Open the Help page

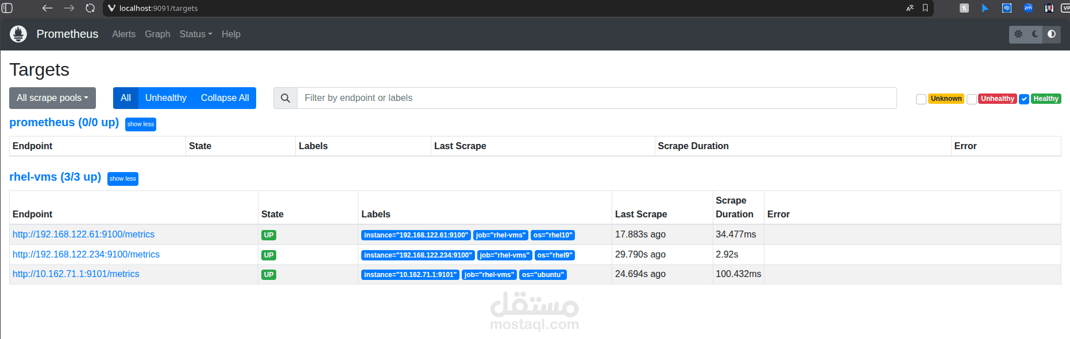(x=231, y=34)
